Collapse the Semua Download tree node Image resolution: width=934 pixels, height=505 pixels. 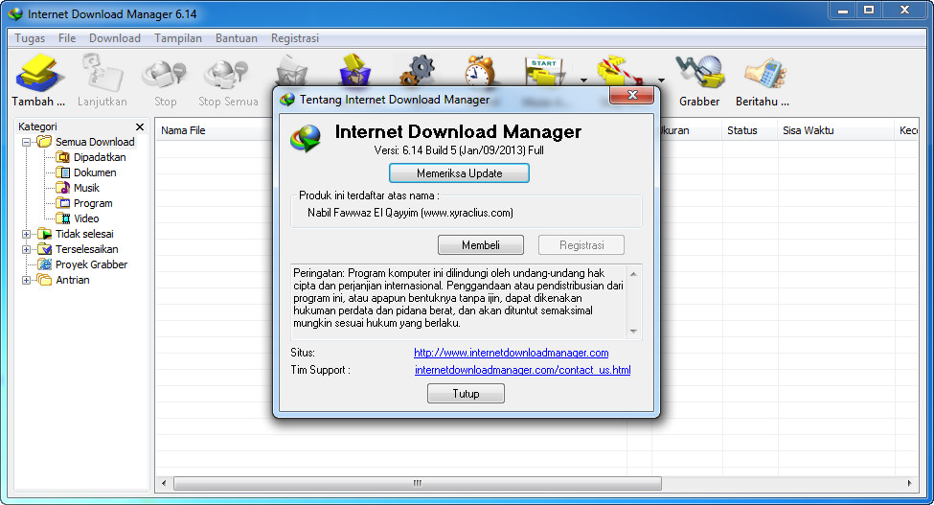[x=26, y=143]
